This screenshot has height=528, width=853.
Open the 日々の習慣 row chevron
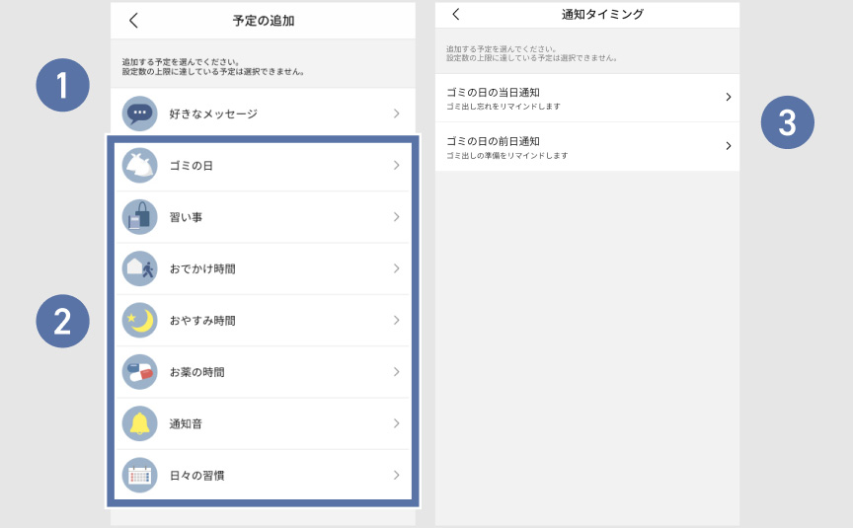click(x=397, y=476)
